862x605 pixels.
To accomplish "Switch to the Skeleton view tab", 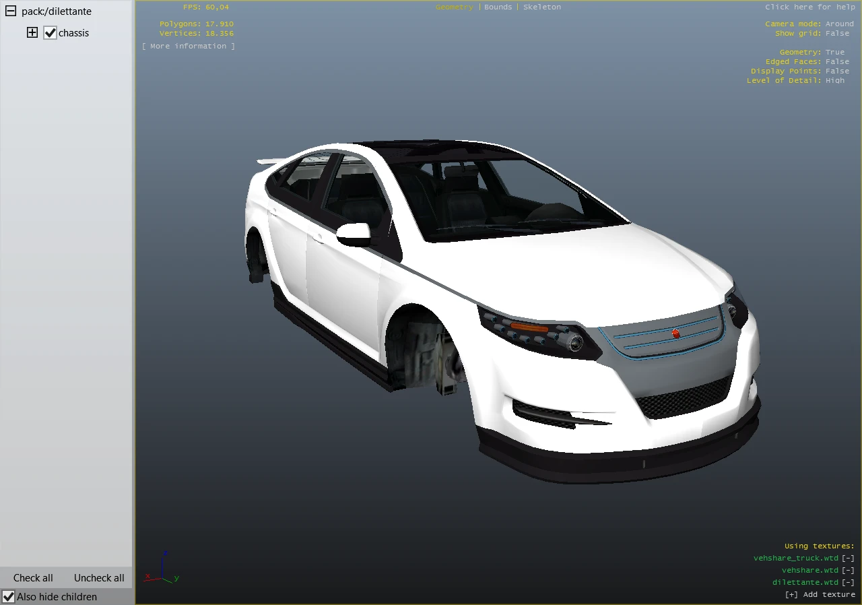I will pyautogui.click(x=541, y=7).
